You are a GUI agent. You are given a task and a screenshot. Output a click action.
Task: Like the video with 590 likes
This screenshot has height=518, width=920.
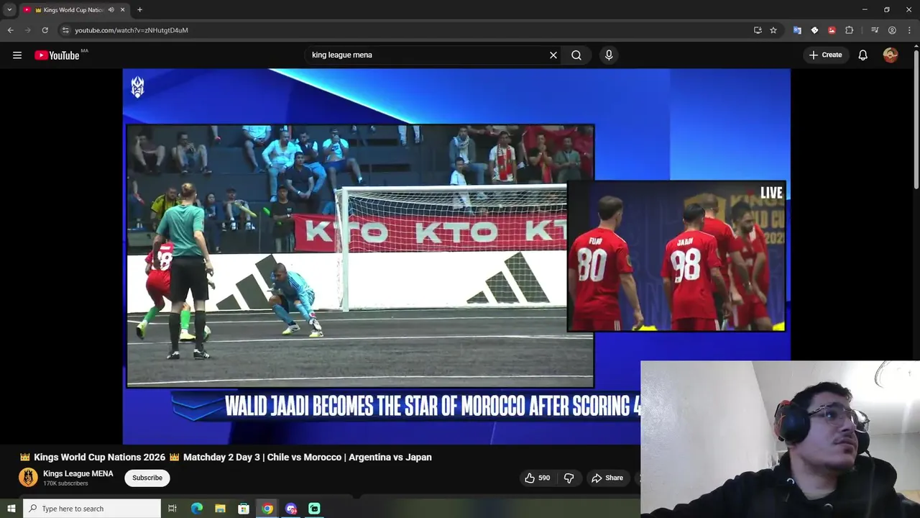coord(538,478)
